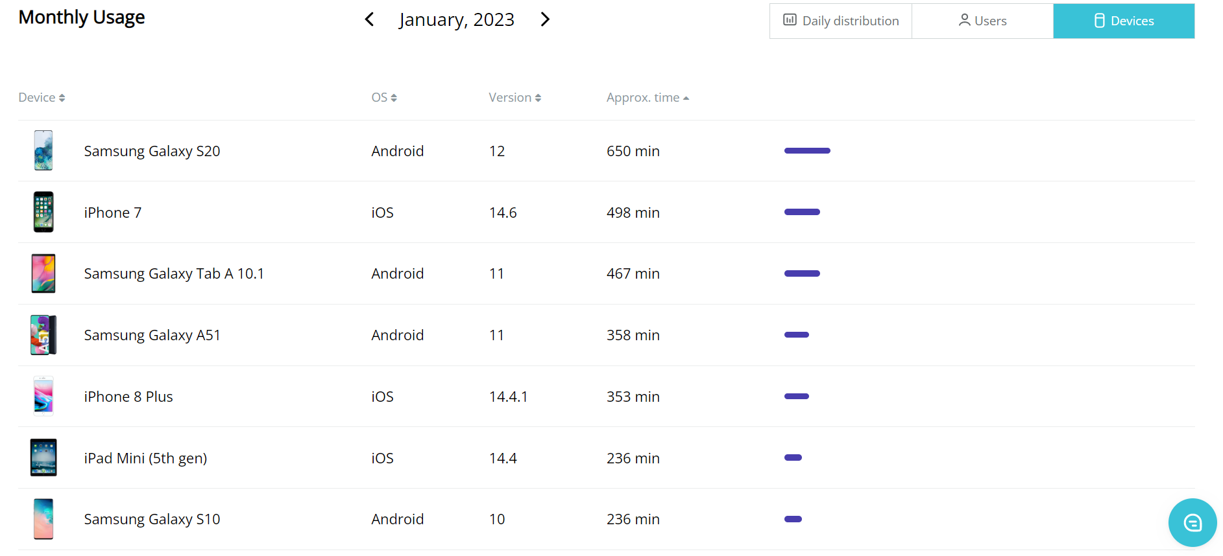Click the Galaxy S10 usage bar
This screenshot has height=556, width=1223.
(793, 519)
